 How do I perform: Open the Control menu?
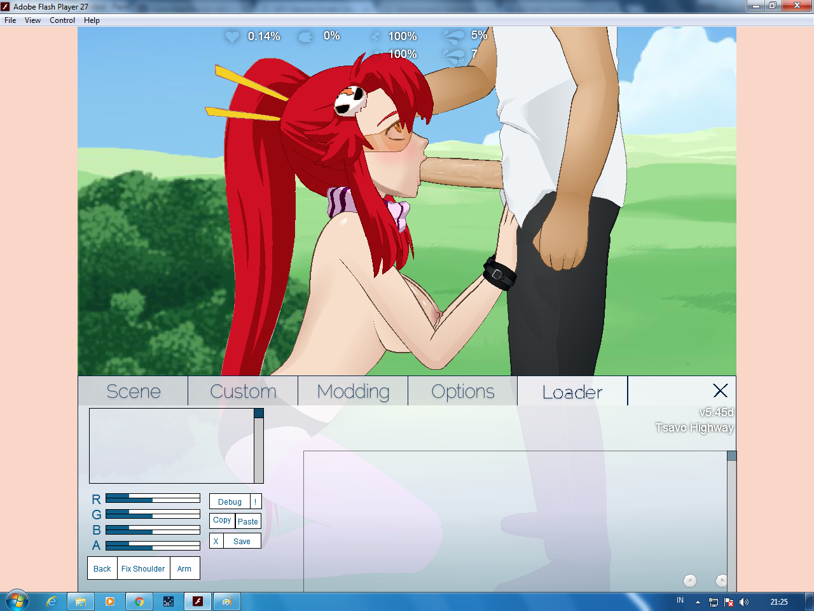(62, 20)
